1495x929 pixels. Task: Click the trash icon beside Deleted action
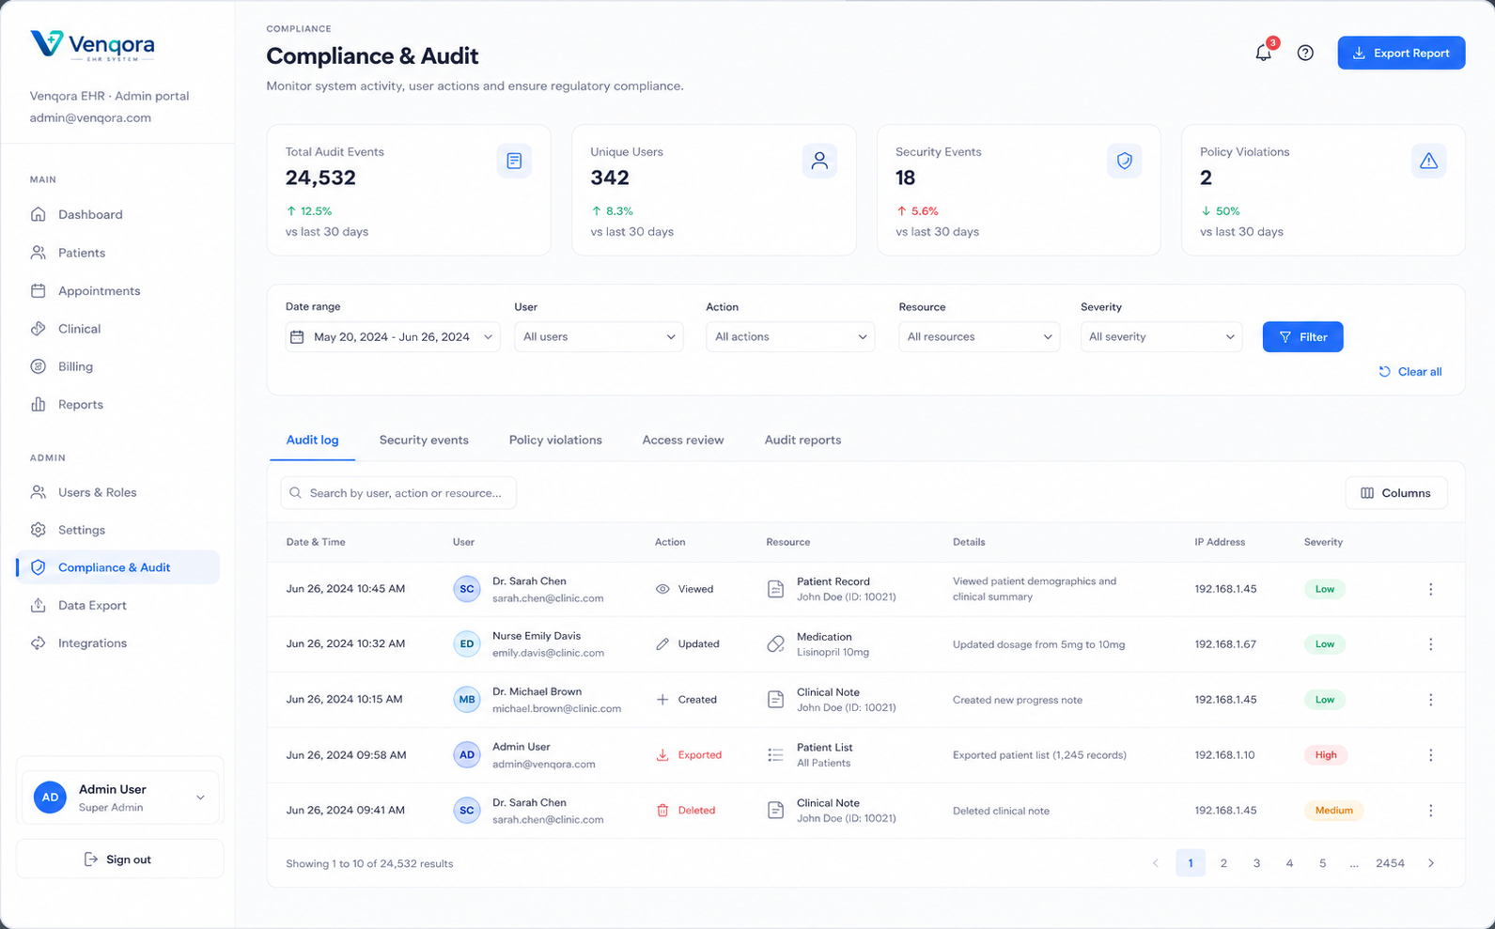662,810
